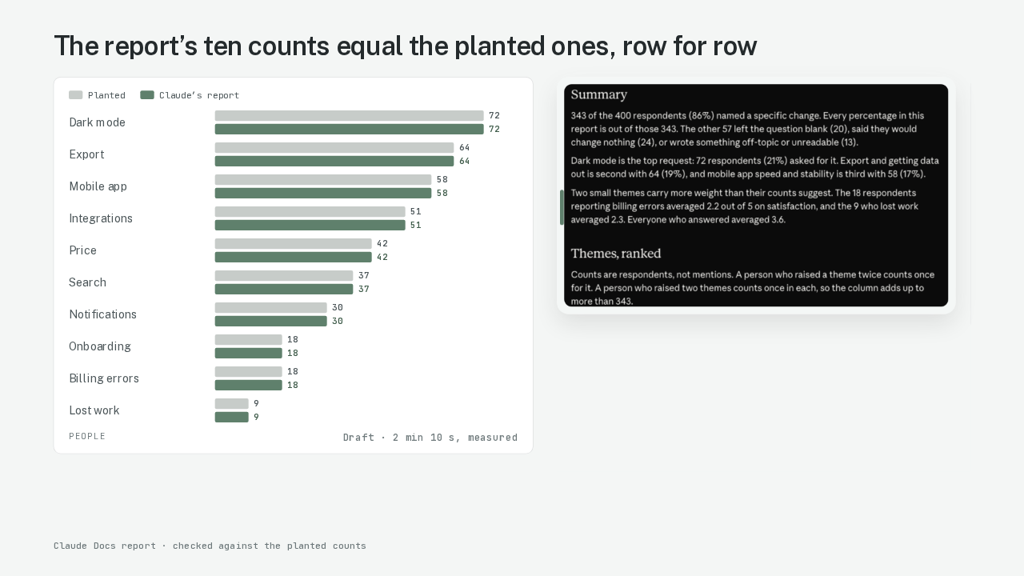Select the Mobile app green bar
This screenshot has width=1024, height=576.
(x=323, y=194)
